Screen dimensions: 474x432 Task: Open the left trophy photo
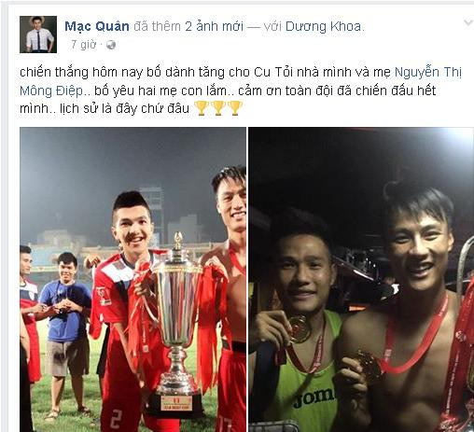pyautogui.click(x=132, y=279)
